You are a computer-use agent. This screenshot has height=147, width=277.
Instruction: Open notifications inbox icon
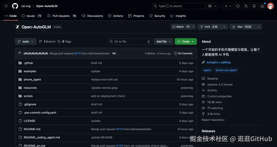point(262,6)
